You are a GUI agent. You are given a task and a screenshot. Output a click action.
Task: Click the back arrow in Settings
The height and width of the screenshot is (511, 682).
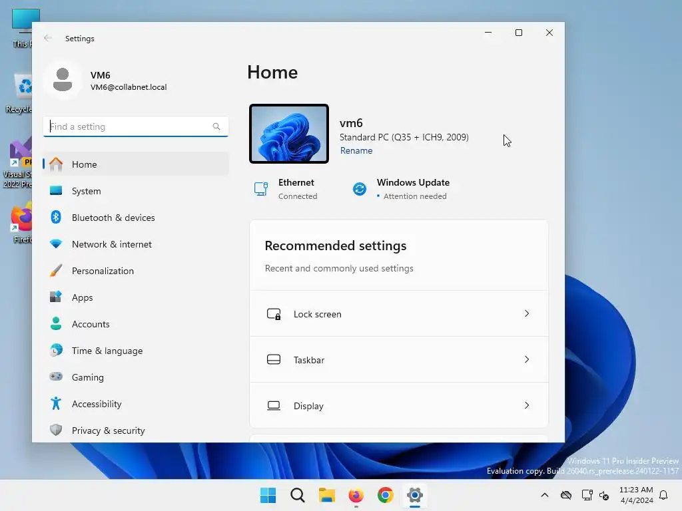coord(48,38)
